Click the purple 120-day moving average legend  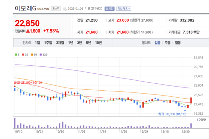[44, 55]
